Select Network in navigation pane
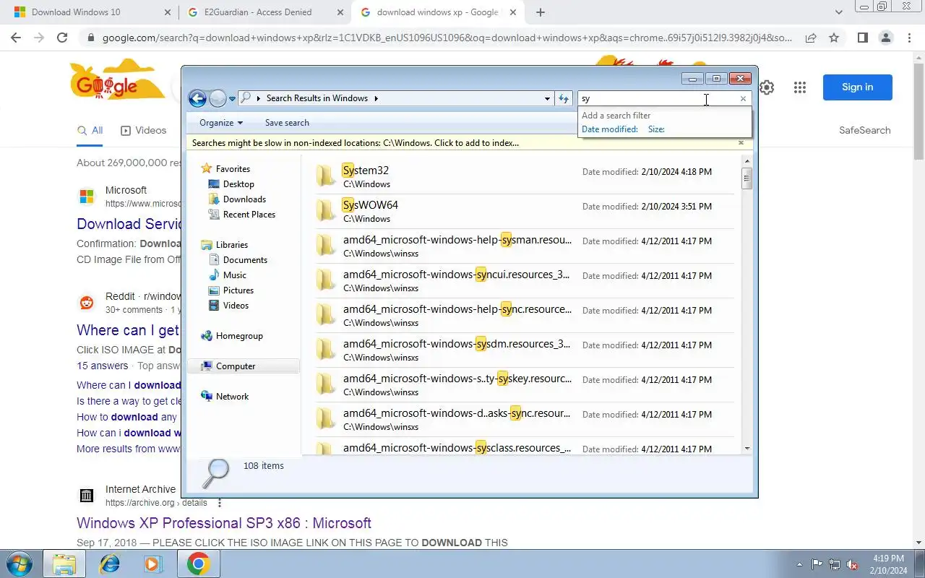925x578 pixels. pos(232,396)
